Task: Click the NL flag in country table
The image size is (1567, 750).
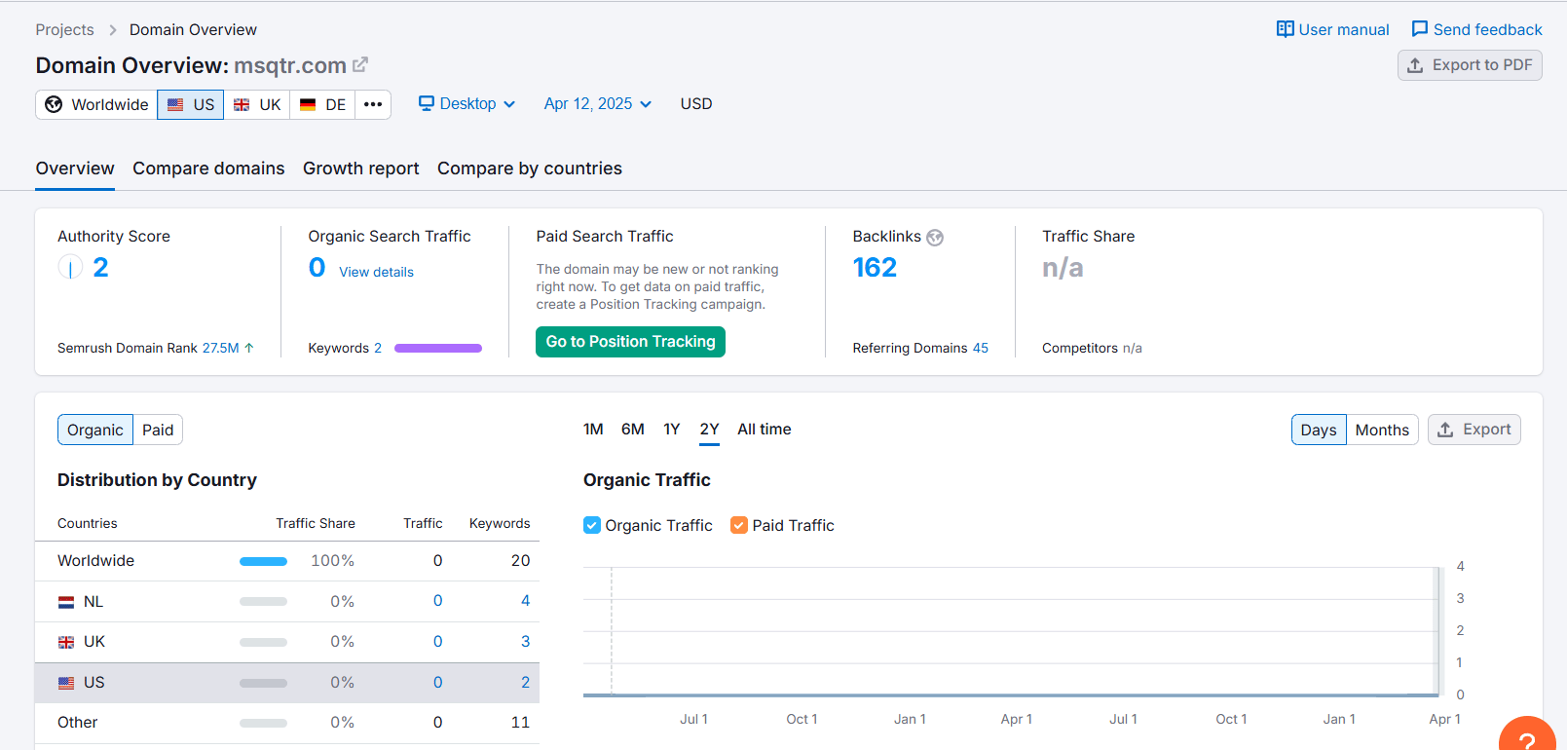Action: (x=66, y=602)
